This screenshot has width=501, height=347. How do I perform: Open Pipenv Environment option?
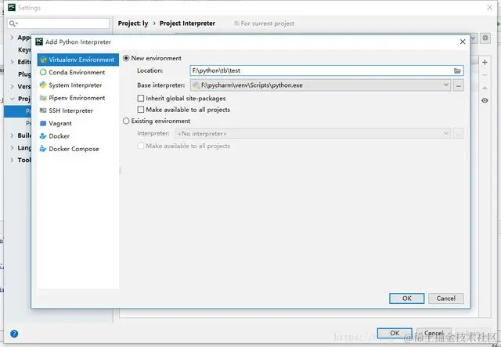[x=78, y=98]
